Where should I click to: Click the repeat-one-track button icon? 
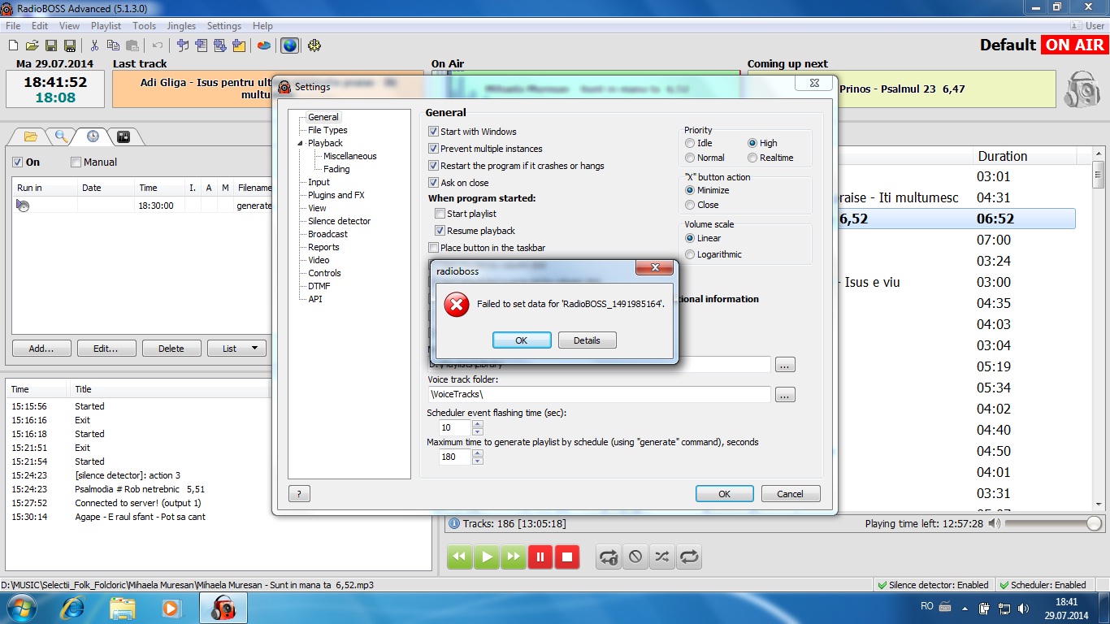click(x=608, y=557)
